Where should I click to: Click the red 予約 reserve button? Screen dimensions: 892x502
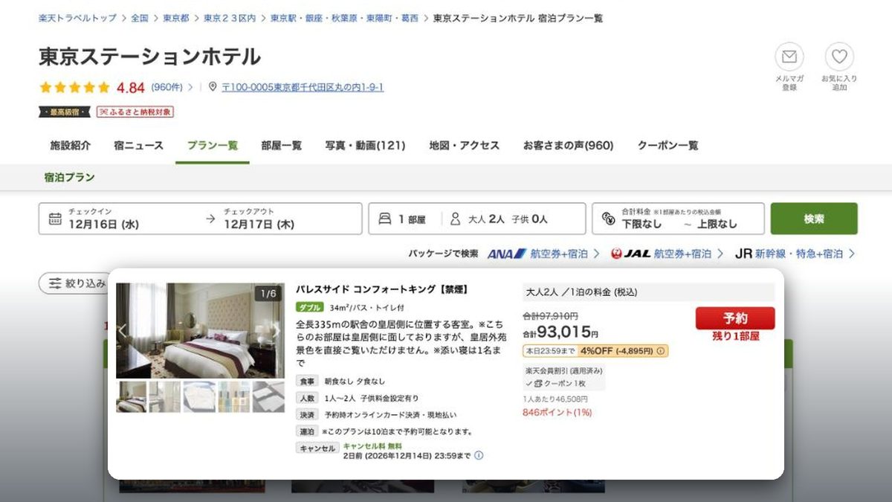(x=735, y=318)
